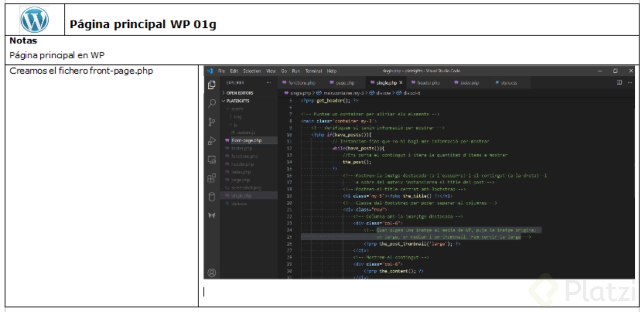Restore down the VS Code window
642x312 pixels.
tap(616, 71)
